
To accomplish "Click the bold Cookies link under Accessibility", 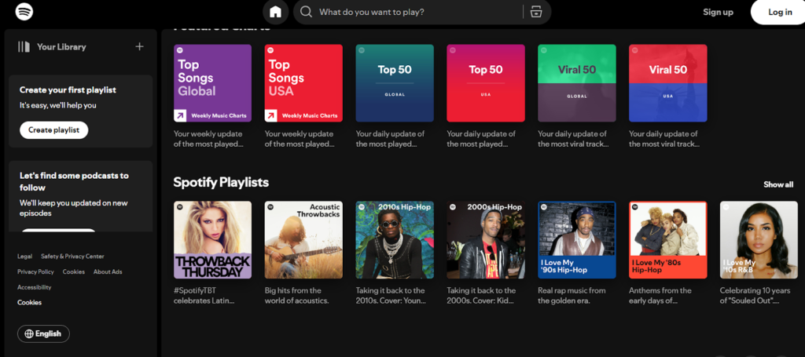I will [x=29, y=302].
